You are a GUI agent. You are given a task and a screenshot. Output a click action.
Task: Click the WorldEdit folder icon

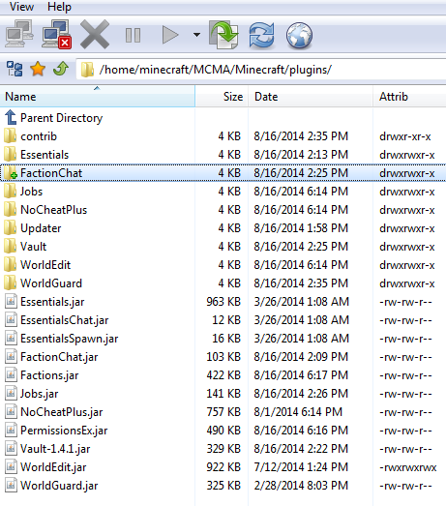pos(11,265)
